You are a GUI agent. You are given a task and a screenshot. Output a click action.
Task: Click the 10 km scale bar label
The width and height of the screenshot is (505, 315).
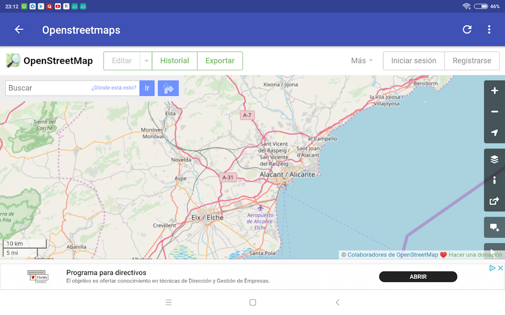[x=15, y=244]
